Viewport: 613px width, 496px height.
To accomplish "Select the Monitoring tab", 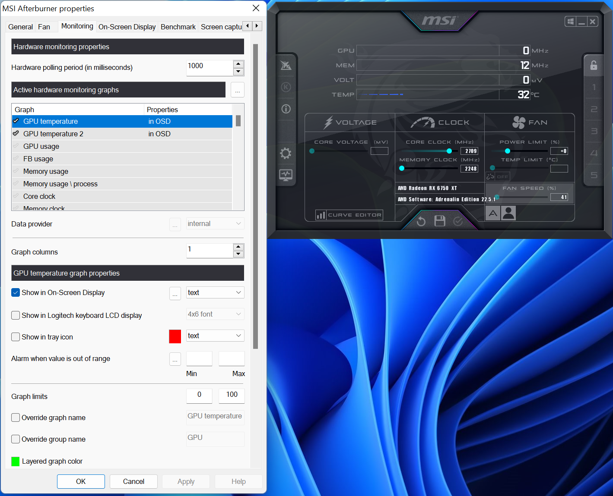I will [x=77, y=26].
